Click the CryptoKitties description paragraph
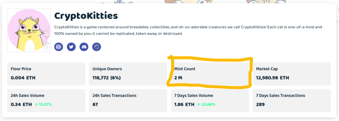 tap(188, 30)
